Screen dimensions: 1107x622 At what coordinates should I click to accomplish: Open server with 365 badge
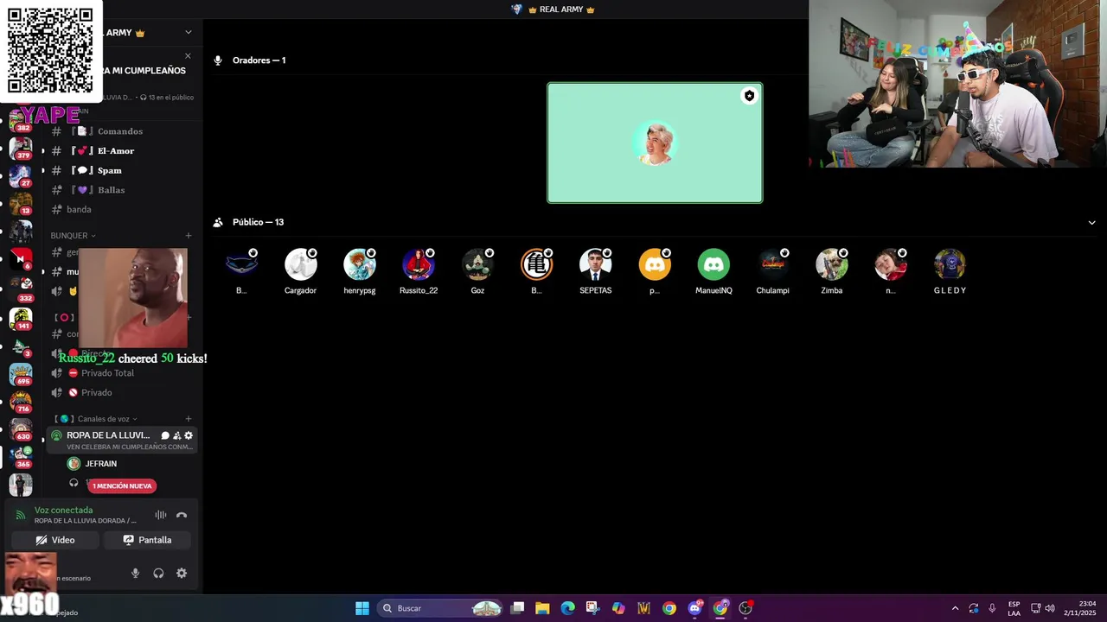(21, 457)
